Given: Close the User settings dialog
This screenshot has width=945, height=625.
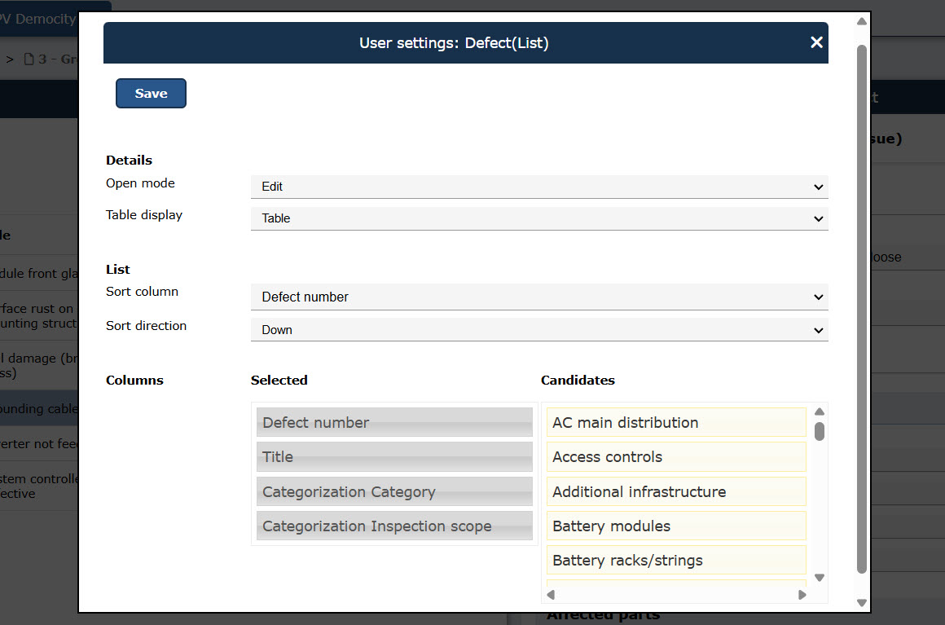Looking at the screenshot, I should click(816, 42).
